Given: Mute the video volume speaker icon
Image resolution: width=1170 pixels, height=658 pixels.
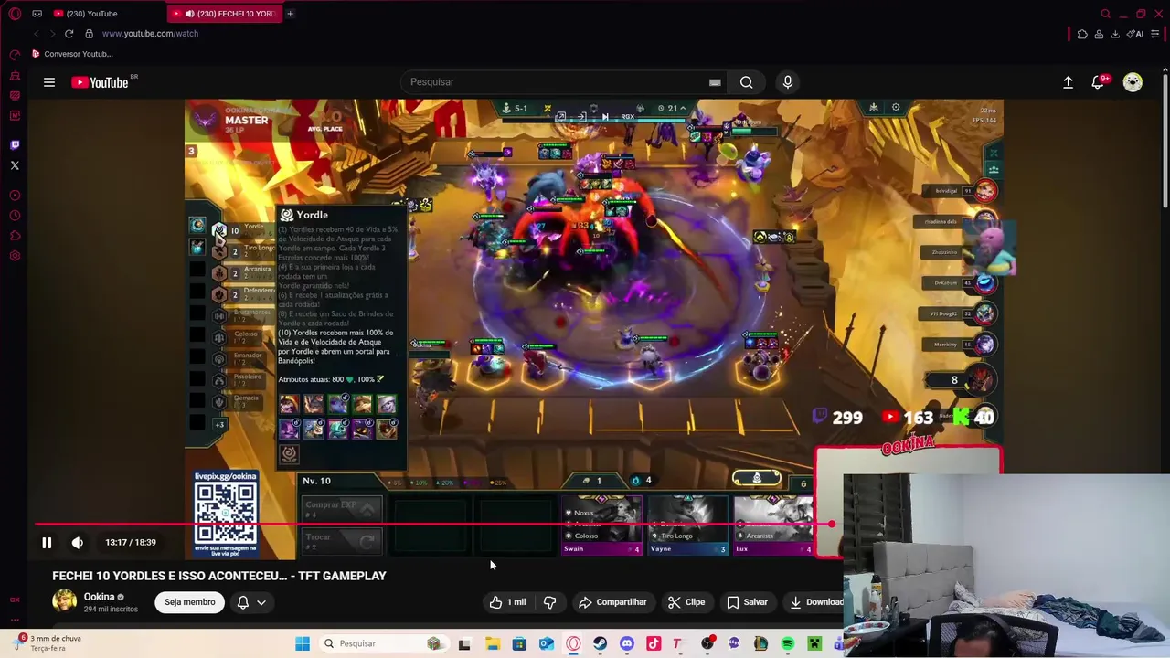Looking at the screenshot, I should (78, 543).
